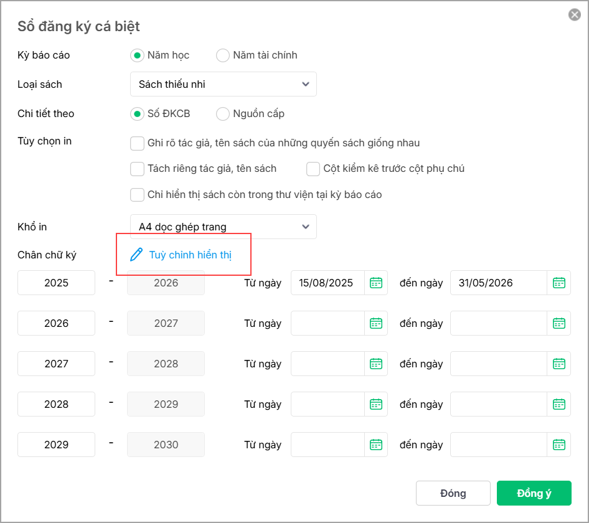
Task: Choose Nguồn cấp detail option
Action: tap(223, 114)
